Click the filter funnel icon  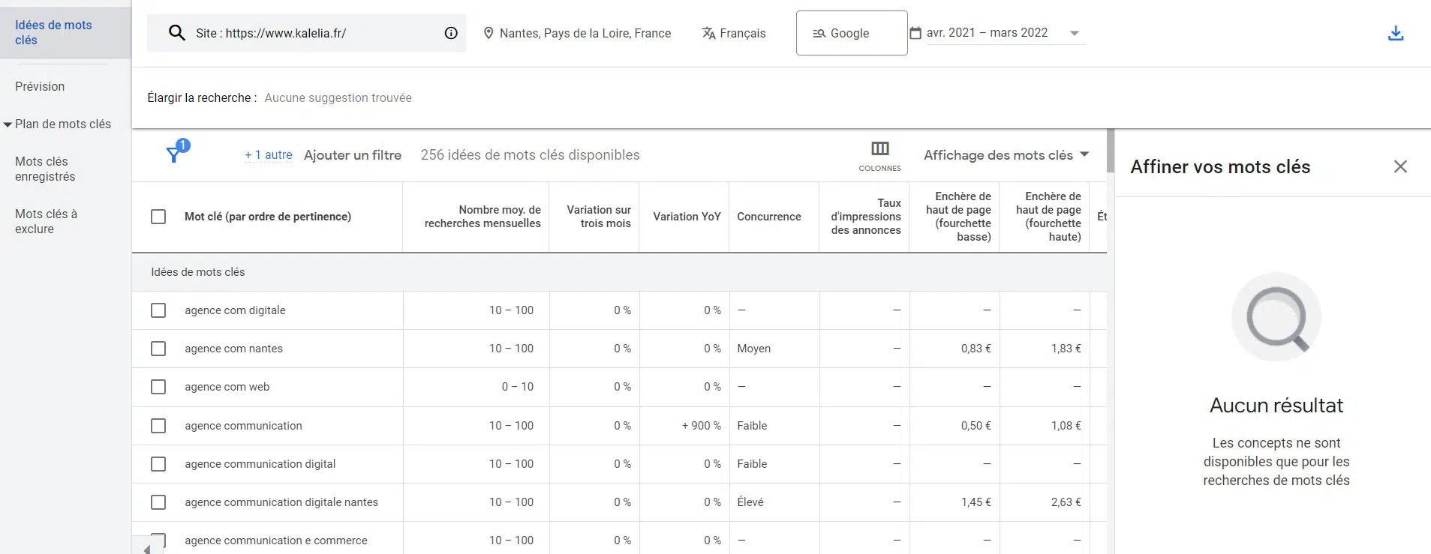point(174,154)
